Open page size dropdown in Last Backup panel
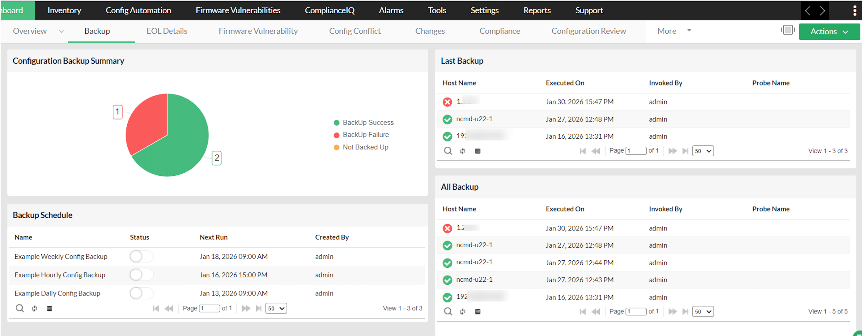 click(703, 151)
